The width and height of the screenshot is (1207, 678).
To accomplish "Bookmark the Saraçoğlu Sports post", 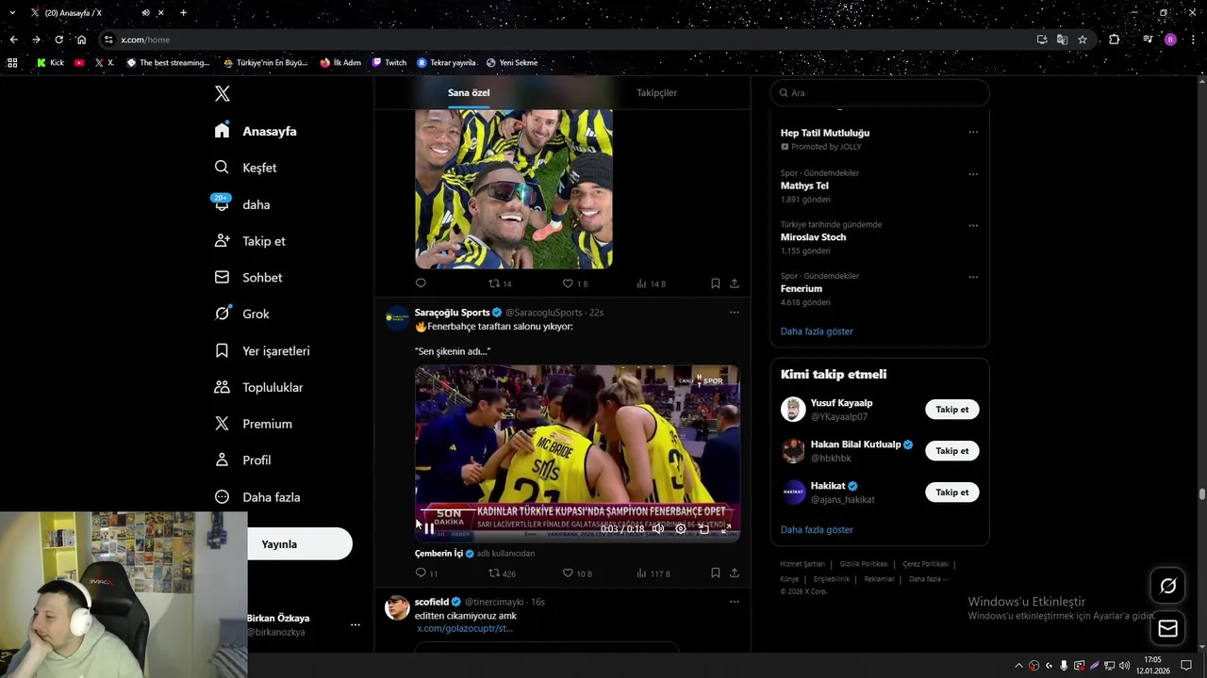I will pos(715,573).
